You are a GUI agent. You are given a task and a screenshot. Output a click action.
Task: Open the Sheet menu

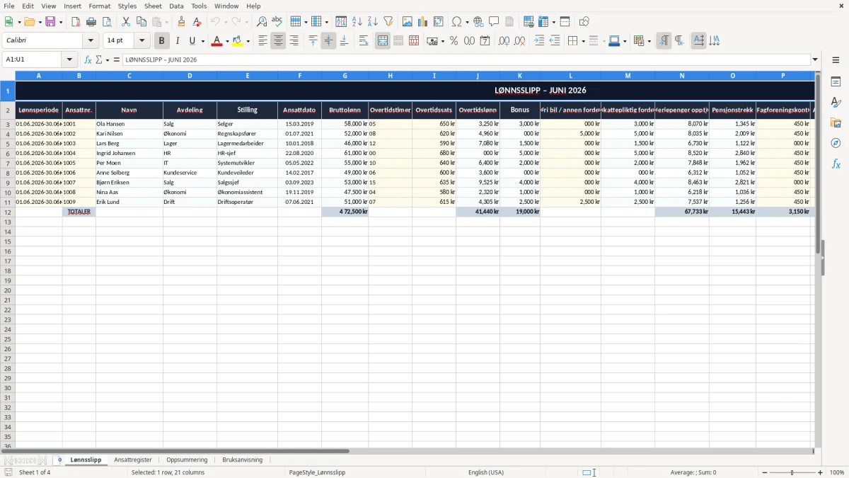pos(153,6)
